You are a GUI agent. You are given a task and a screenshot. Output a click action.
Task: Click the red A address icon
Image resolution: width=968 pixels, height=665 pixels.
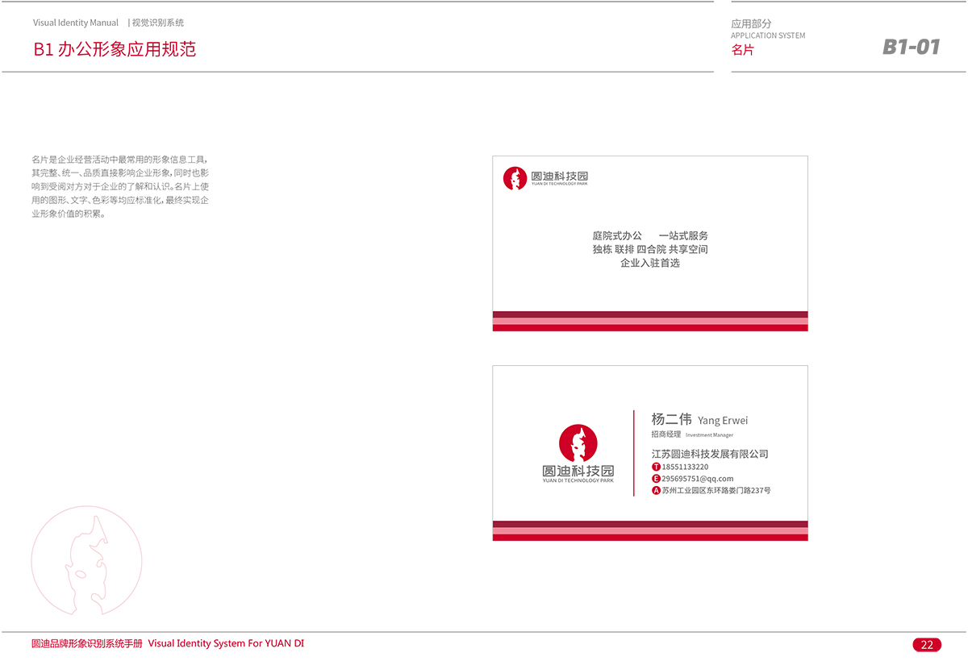(x=656, y=490)
